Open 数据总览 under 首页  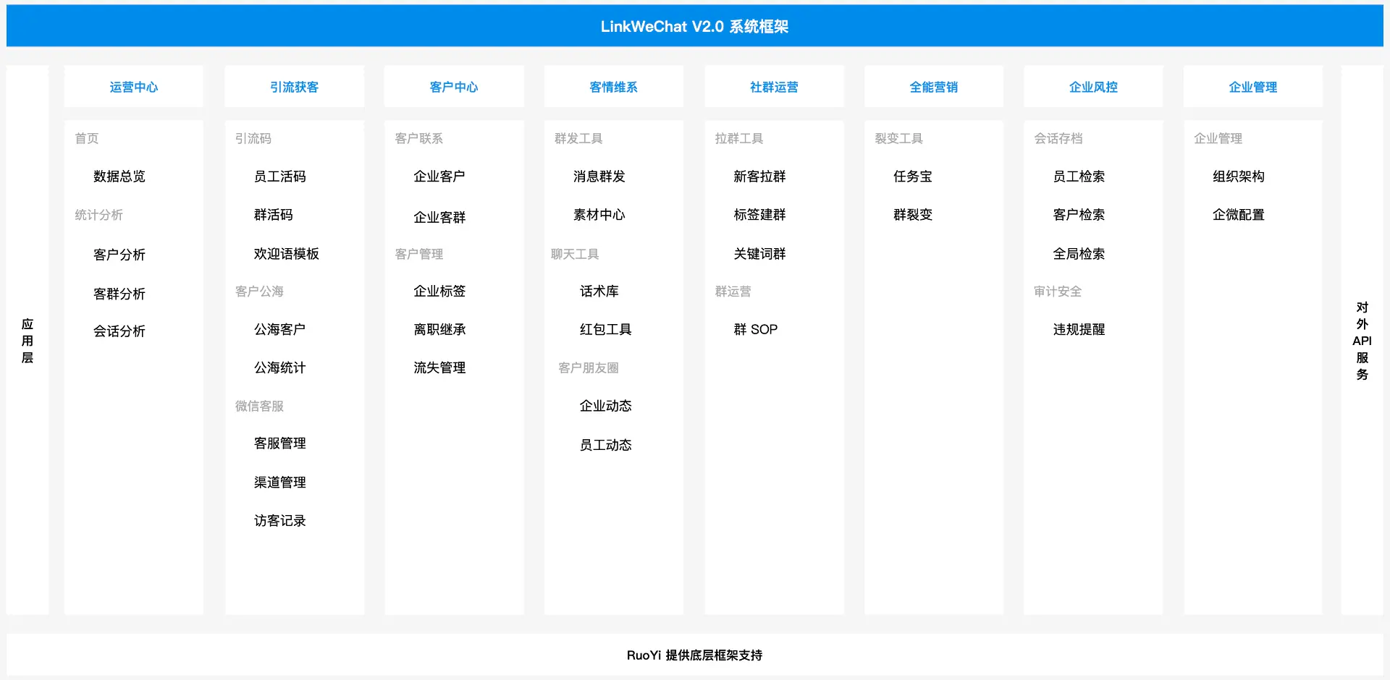pyautogui.click(x=119, y=177)
